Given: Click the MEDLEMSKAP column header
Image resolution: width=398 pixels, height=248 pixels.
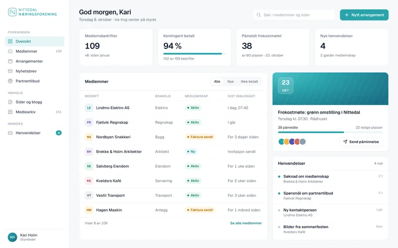Looking at the screenshot, I should coord(197,96).
